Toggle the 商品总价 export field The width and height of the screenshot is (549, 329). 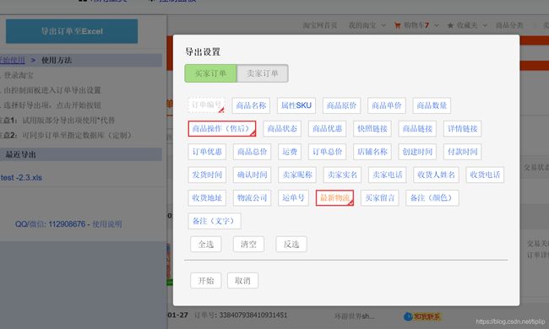(x=252, y=152)
